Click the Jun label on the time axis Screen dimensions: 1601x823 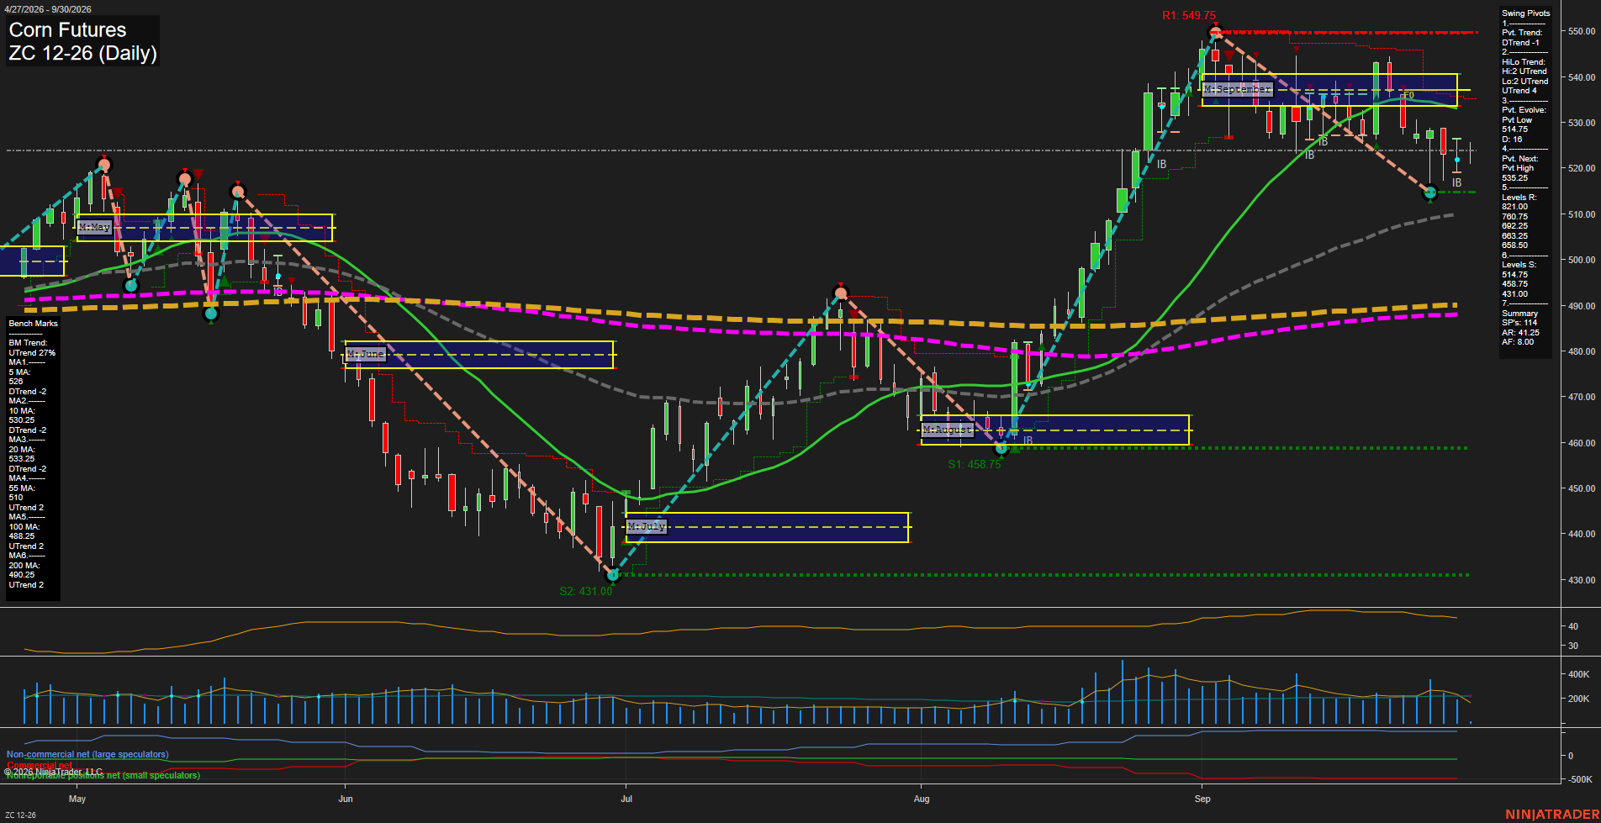pyautogui.click(x=346, y=799)
